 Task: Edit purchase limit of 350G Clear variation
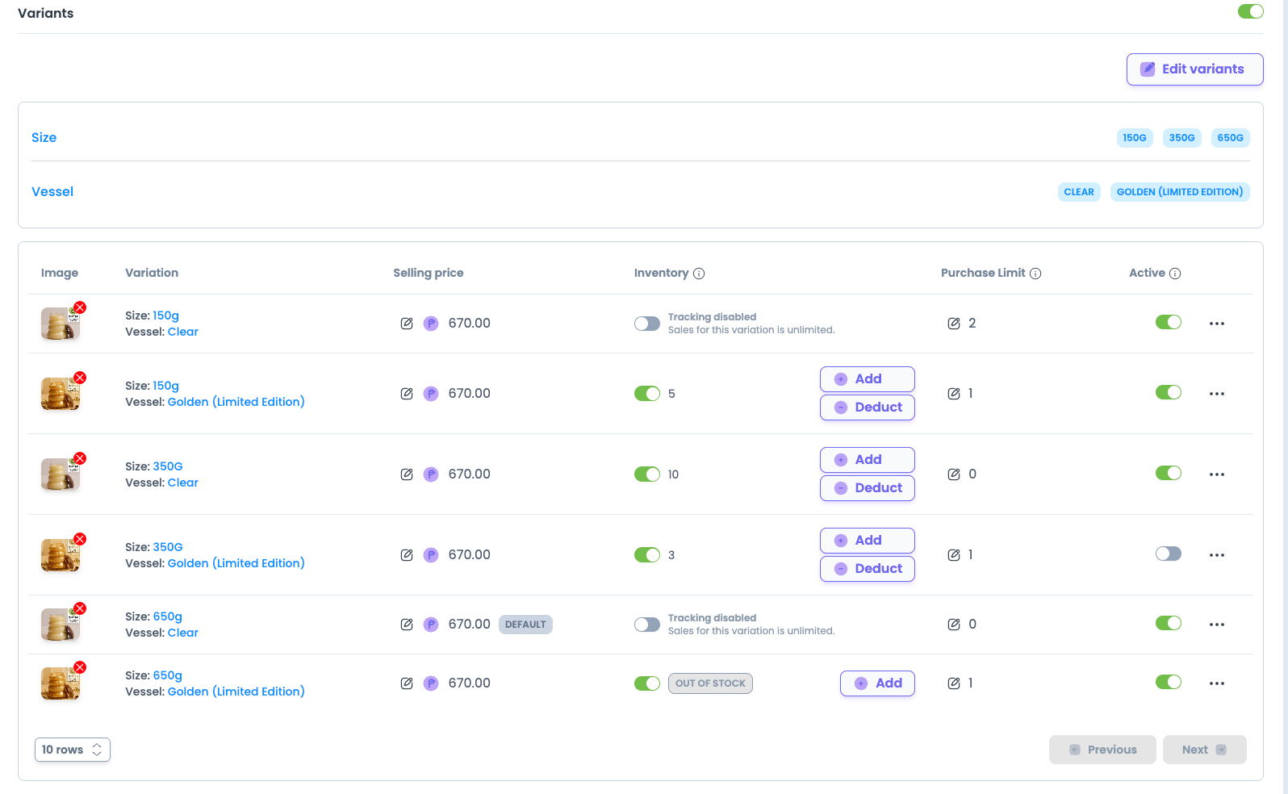point(954,474)
